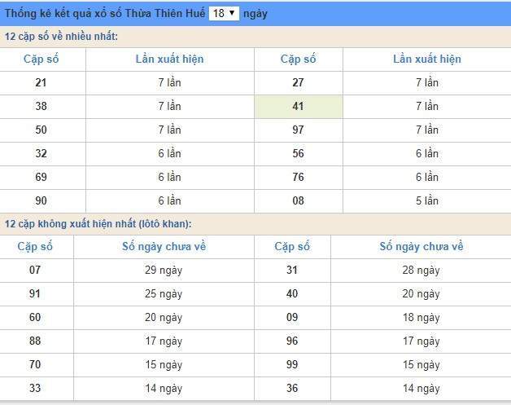Select the '29 ngày' cell

(164, 270)
